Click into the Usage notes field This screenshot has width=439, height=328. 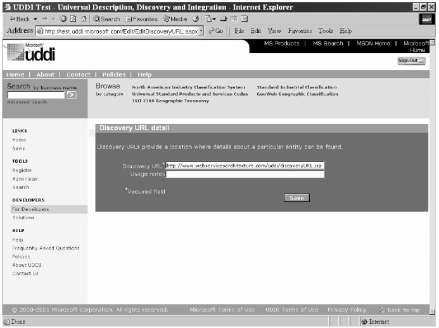[245, 174]
